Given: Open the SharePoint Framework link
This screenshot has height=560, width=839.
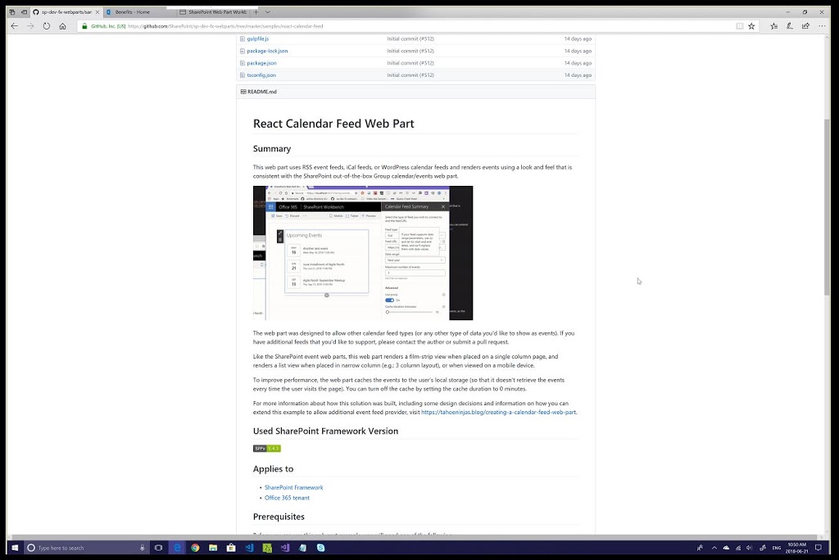Looking at the screenshot, I should (x=294, y=488).
